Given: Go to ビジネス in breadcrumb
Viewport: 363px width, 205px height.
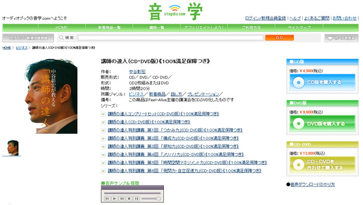Looking at the screenshot, I should [x=22, y=48].
